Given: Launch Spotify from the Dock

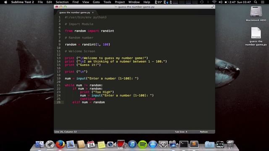Looking at the screenshot, I should click(142, 144).
